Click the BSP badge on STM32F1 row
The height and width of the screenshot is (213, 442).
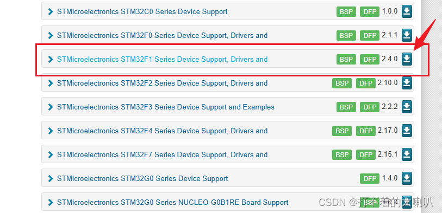pos(346,59)
